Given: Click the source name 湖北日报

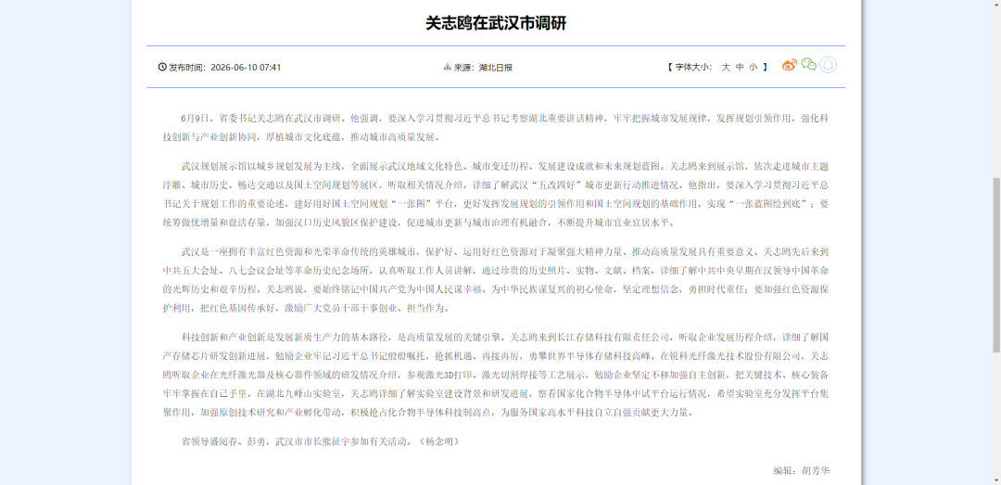Looking at the screenshot, I should coord(495,67).
